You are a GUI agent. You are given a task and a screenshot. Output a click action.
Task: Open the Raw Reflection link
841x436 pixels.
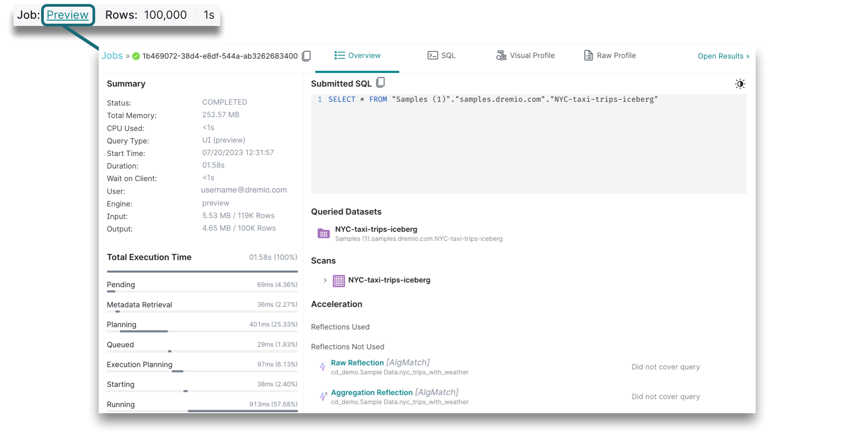(357, 363)
